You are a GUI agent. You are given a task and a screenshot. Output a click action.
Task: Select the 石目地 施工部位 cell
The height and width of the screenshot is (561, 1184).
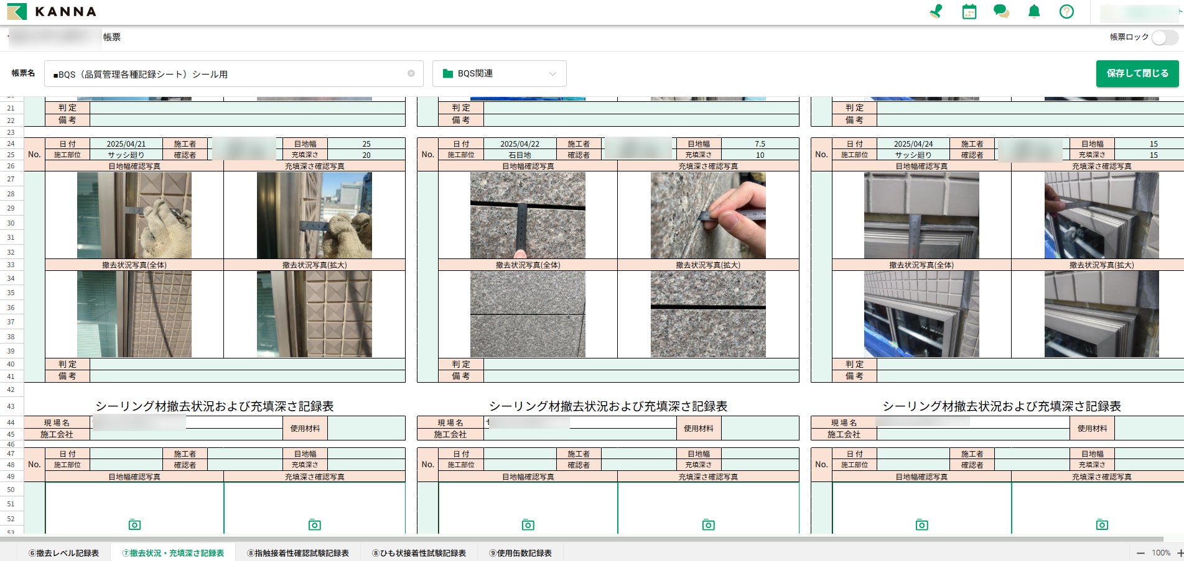pyautogui.click(x=520, y=155)
